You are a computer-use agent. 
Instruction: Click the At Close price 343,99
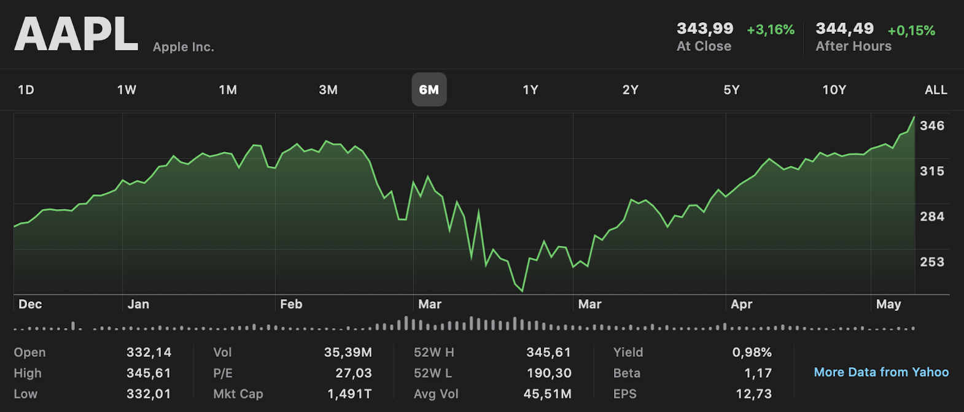tap(705, 29)
